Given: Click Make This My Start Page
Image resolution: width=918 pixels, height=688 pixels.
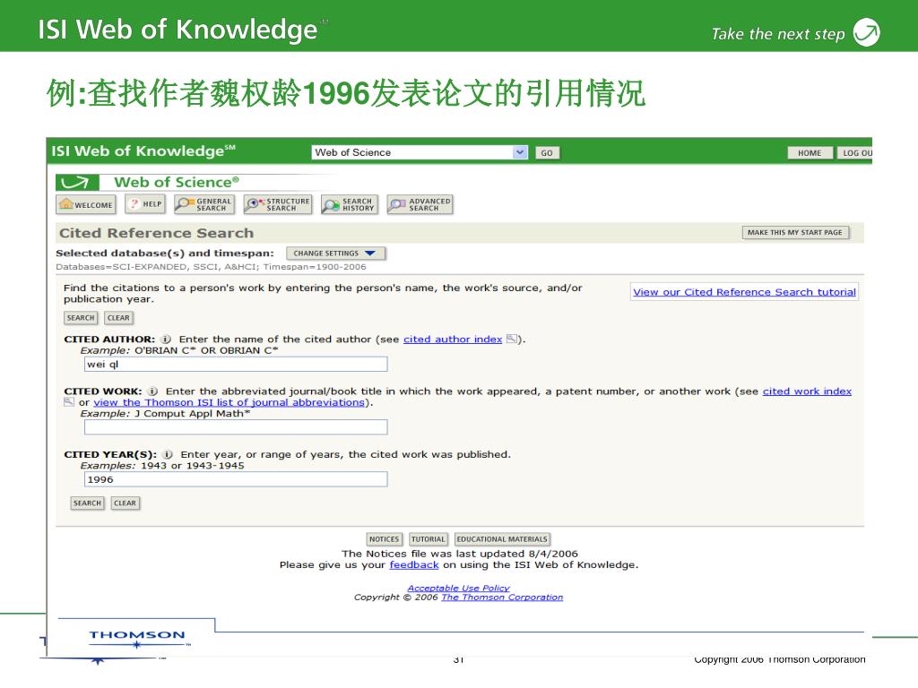Looking at the screenshot, I should 795,233.
